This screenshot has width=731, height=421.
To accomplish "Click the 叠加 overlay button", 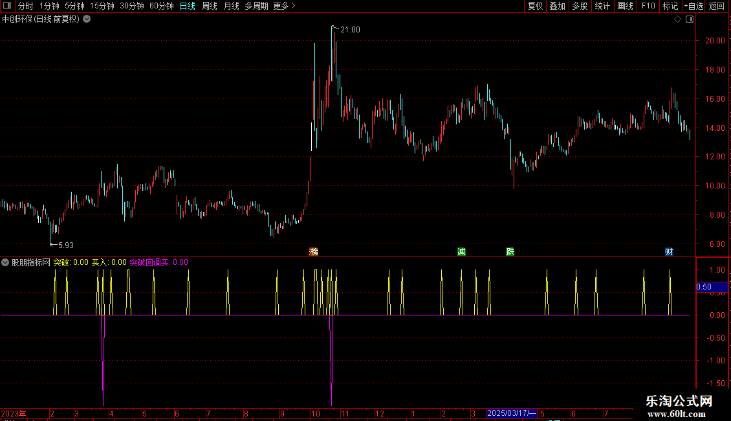I will point(558,6).
